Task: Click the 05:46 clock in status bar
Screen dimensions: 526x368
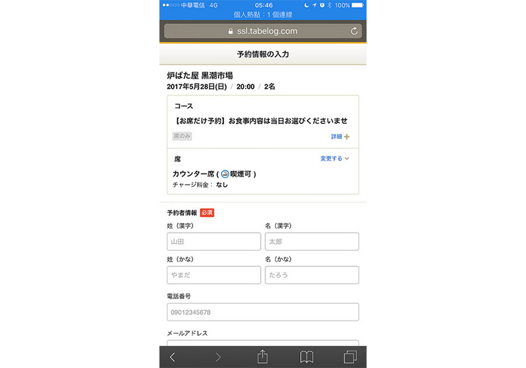Action: [264, 5]
